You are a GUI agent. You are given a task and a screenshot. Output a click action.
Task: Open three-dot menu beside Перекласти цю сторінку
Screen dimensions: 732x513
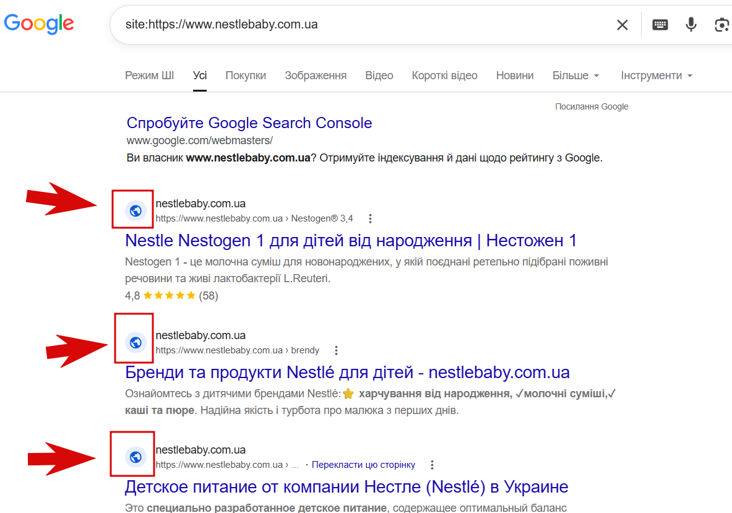point(433,465)
